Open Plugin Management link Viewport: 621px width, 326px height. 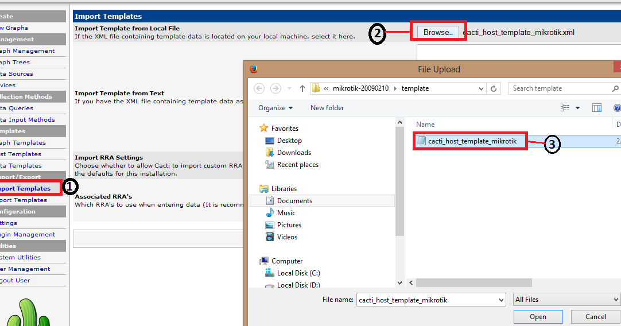[28, 235]
